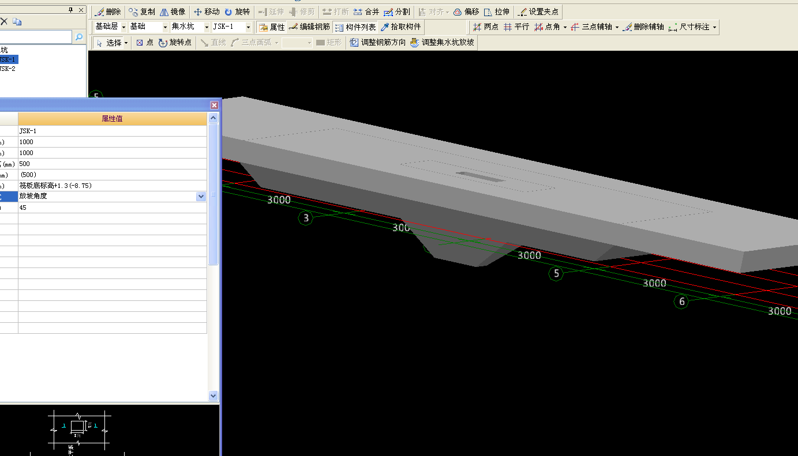The image size is (798, 456).
Task: Select the 两点 two-point axis tool
Action: tap(485, 27)
